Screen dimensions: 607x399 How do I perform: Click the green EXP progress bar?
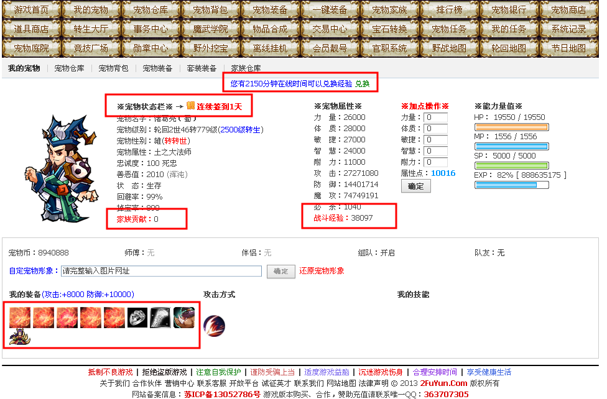click(510, 165)
